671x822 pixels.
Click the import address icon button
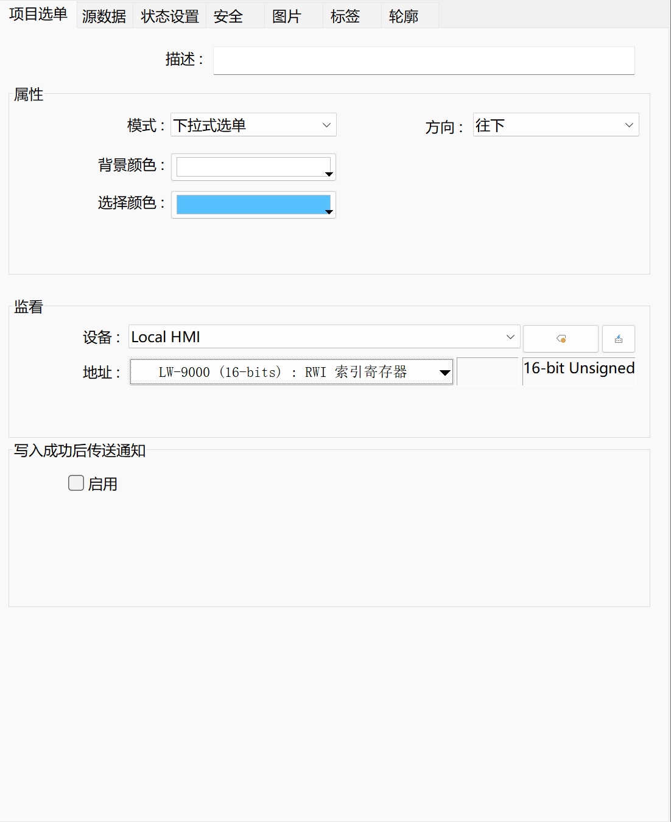(618, 339)
